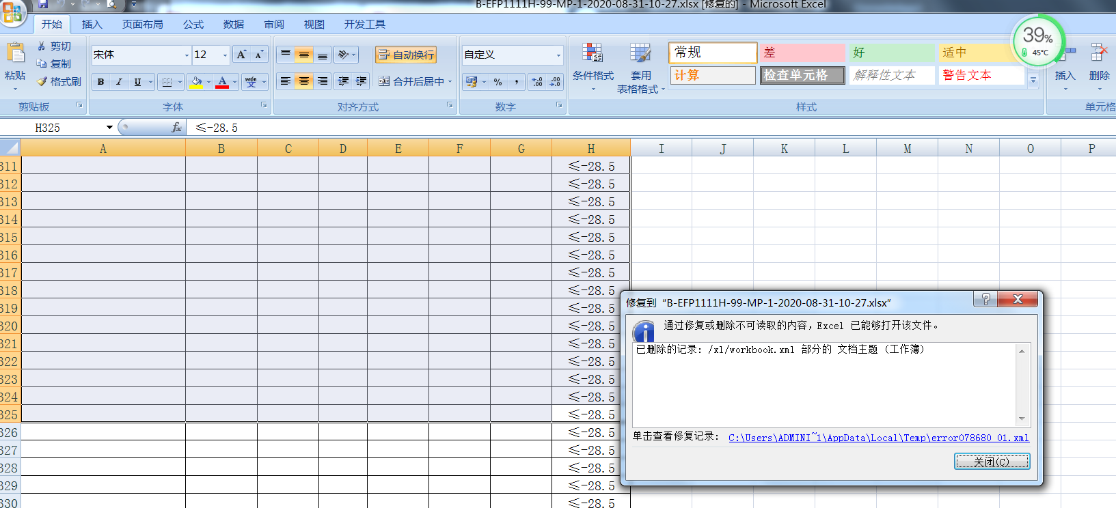Click the insert function fx icon

click(x=176, y=128)
